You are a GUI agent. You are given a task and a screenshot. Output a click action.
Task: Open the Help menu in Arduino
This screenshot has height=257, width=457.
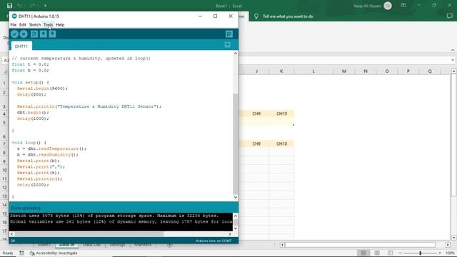tap(60, 25)
